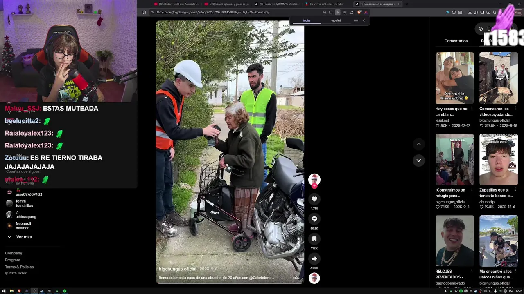Follow the creator with the red plus badge
The width and height of the screenshot is (524, 294).
click(x=314, y=186)
